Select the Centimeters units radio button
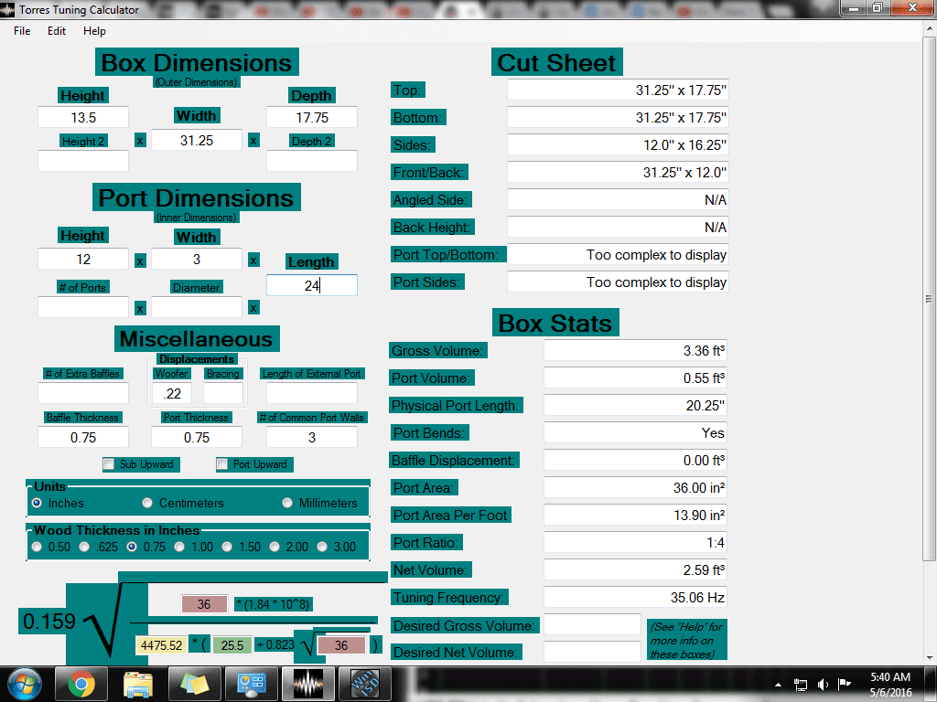Viewport: 937px width, 702px height. (147, 503)
